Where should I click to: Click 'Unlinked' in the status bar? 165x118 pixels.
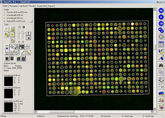41,116
